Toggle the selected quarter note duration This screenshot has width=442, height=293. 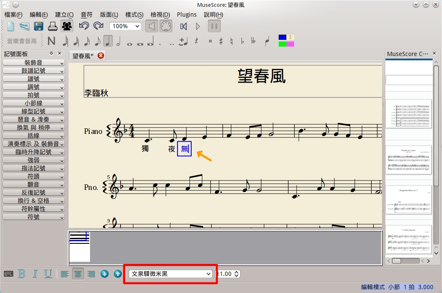point(108,41)
